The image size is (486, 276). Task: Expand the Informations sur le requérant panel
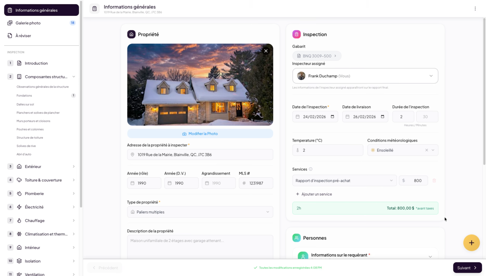click(x=430, y=256)
